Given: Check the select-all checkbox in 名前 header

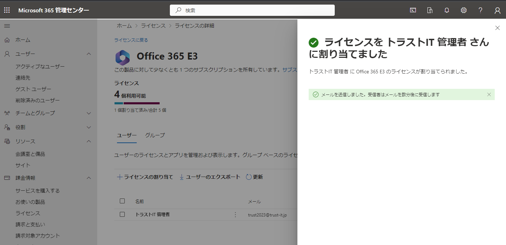Looking at the screenshot, I should click(122, 201).
